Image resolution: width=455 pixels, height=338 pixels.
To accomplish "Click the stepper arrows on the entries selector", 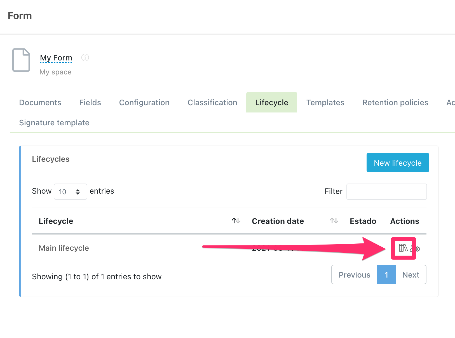I will [78, 192].
